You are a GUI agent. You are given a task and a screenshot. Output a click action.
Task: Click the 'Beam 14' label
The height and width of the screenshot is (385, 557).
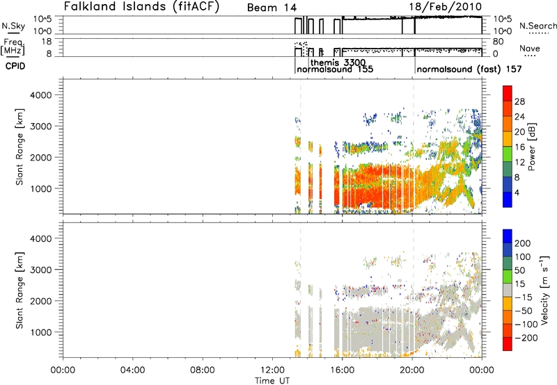[x=272, y=8]
